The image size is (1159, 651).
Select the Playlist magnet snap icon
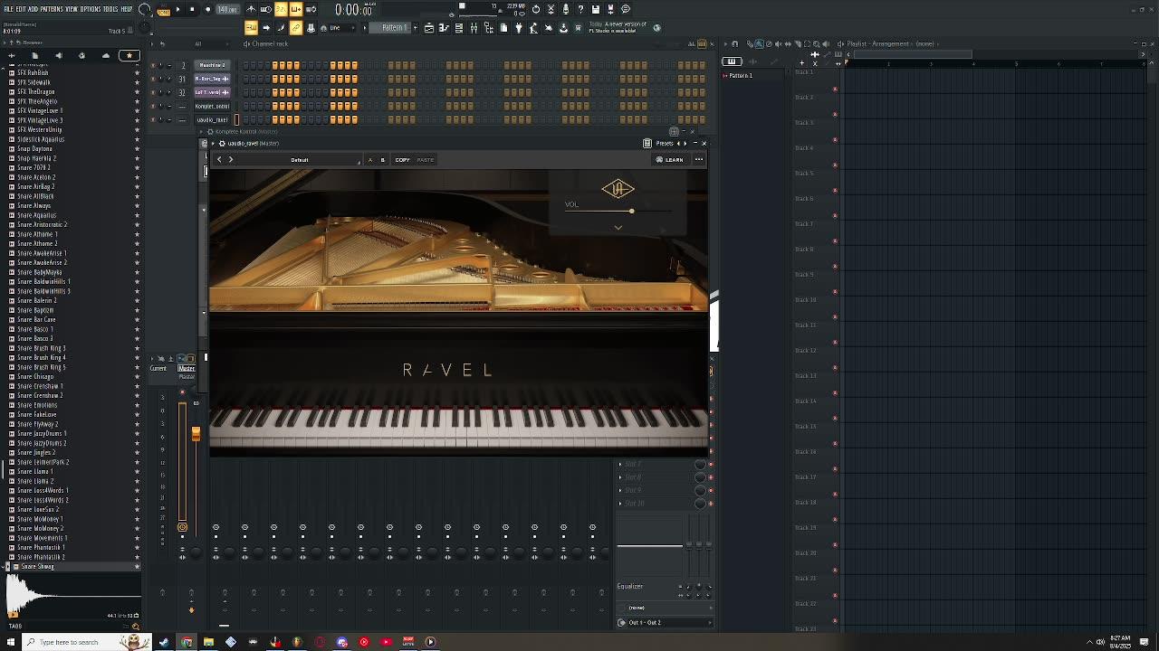point(734,43)
